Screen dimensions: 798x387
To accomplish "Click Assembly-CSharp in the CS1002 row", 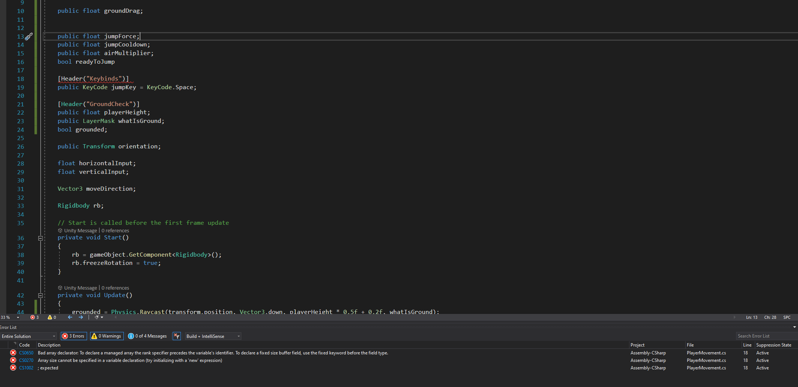I will pyautogui.click(x=648, y=368).
